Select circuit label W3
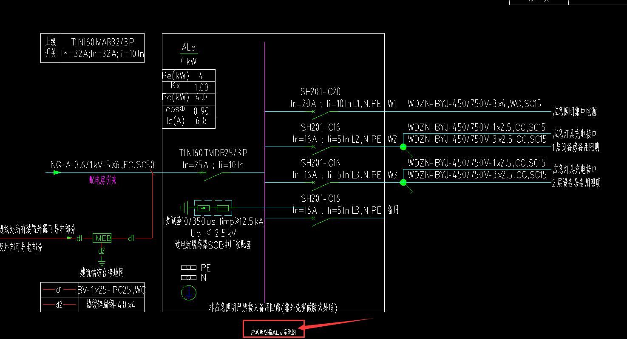This screenshot has width=627, height=339. point(392,175)
